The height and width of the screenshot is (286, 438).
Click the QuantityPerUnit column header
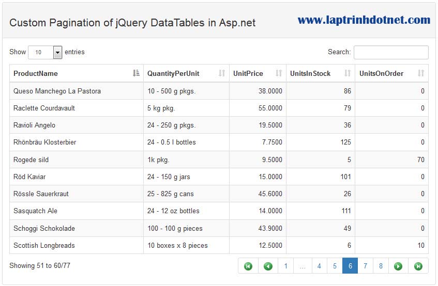186,73
